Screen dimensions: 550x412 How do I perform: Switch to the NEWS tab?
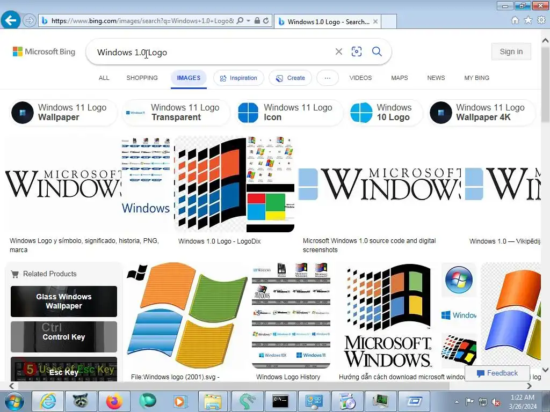[x=436, y=78]
